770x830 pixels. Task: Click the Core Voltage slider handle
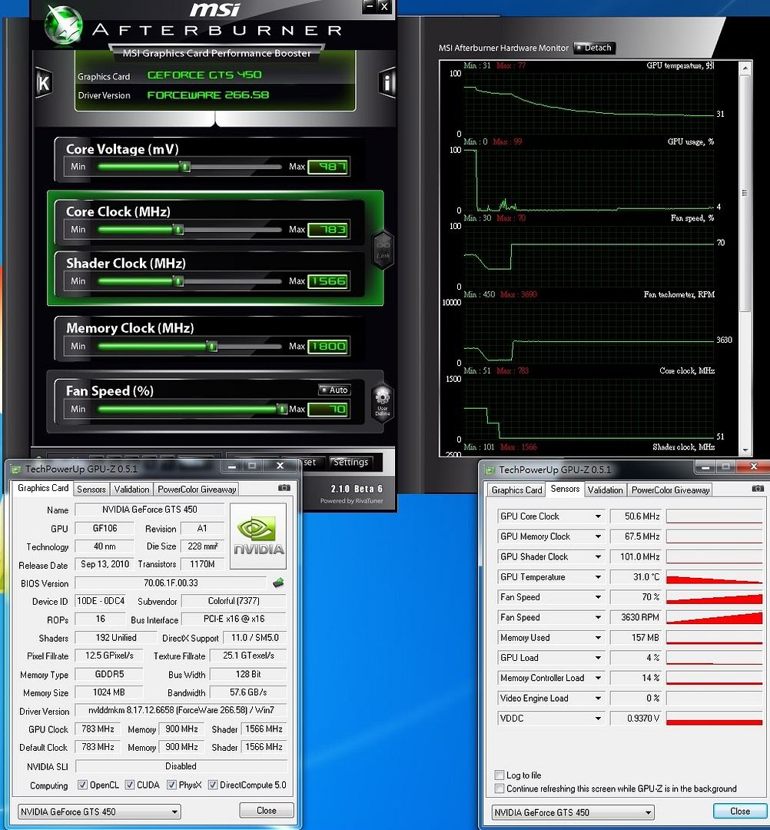coord(184,167)
